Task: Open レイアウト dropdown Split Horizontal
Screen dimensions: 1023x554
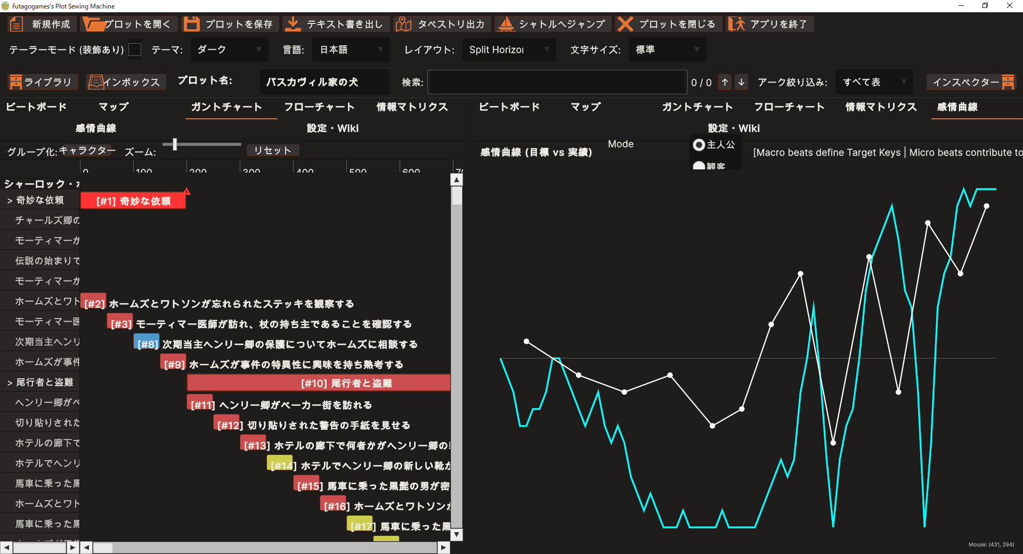Action: pyautogui.click(x=509, y=50)
